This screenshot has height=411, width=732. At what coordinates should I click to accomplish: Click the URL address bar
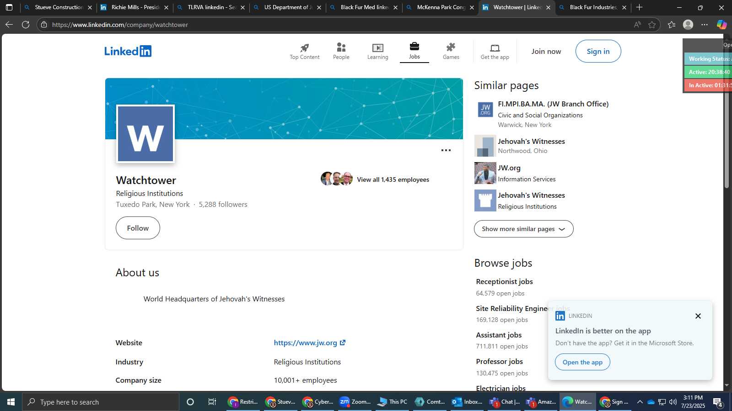[x=339, y=25]
